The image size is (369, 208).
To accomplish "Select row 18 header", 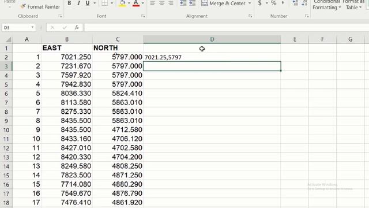I will (6, 203).
